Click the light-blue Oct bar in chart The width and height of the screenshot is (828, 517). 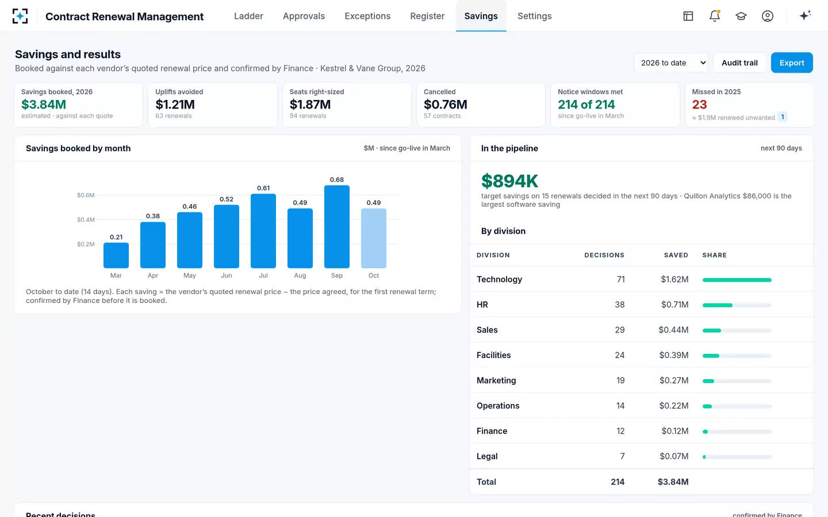pyautogui.click(x=374, y=238)
